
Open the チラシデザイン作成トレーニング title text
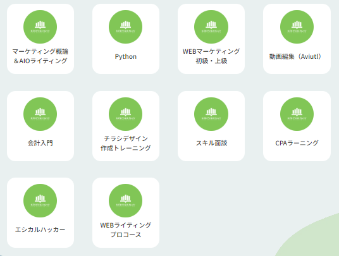tap(126, 143)
